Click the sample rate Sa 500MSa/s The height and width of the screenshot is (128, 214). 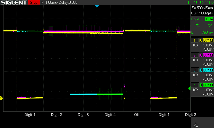pos(202,8)
